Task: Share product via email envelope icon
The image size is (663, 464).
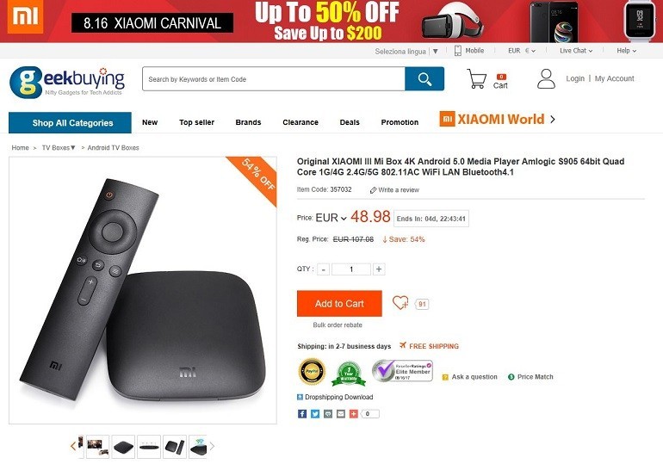Action: (341, 414)
